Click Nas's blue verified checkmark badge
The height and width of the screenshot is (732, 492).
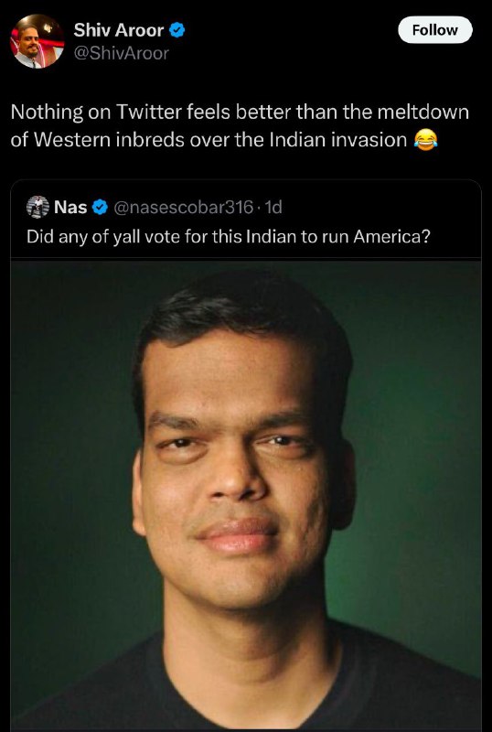click(100, 207)
